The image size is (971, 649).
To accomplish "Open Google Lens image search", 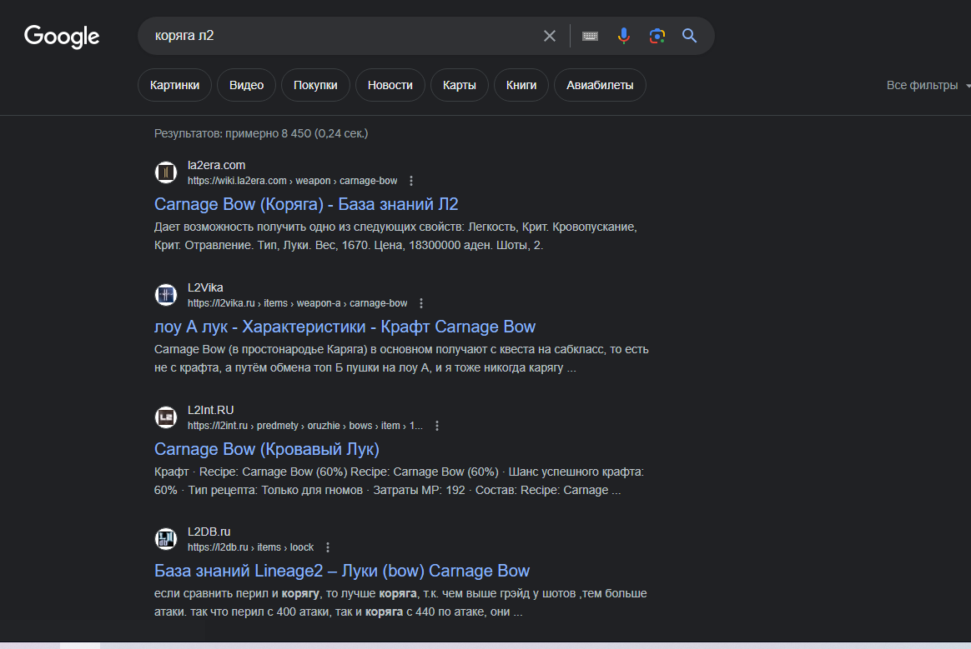I will 657,36.
